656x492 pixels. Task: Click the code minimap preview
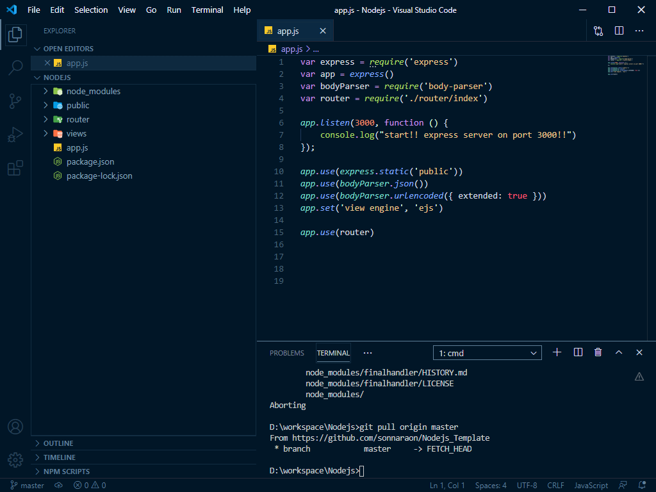tap(626, 65)
